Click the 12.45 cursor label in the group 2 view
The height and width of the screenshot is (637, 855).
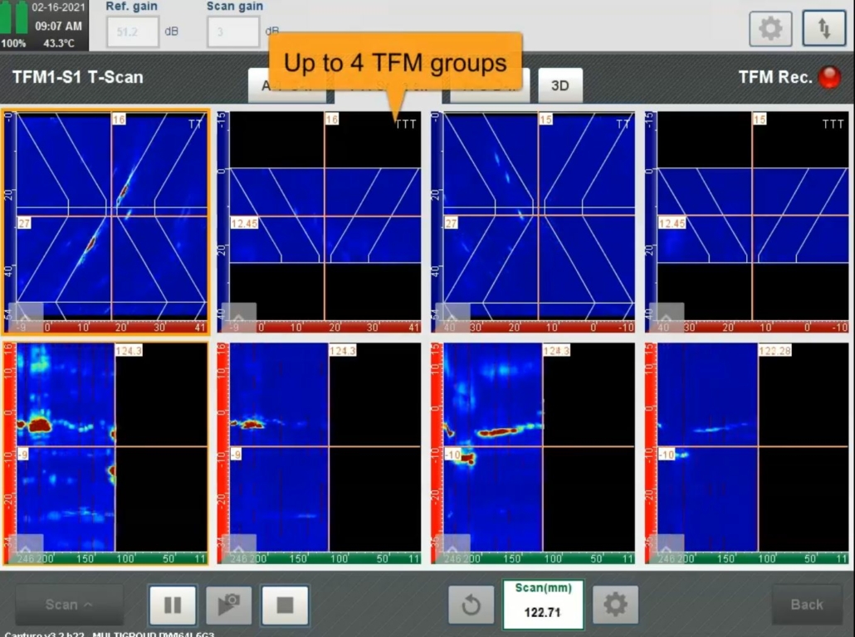tap(244, 223)
